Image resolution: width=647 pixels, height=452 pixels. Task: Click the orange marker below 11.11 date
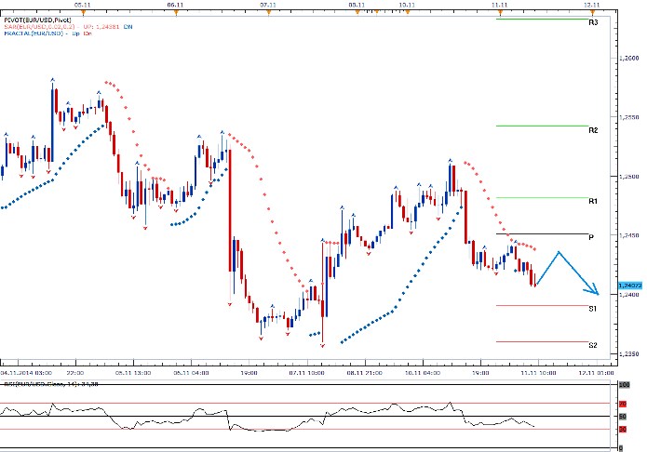[501, 12]
